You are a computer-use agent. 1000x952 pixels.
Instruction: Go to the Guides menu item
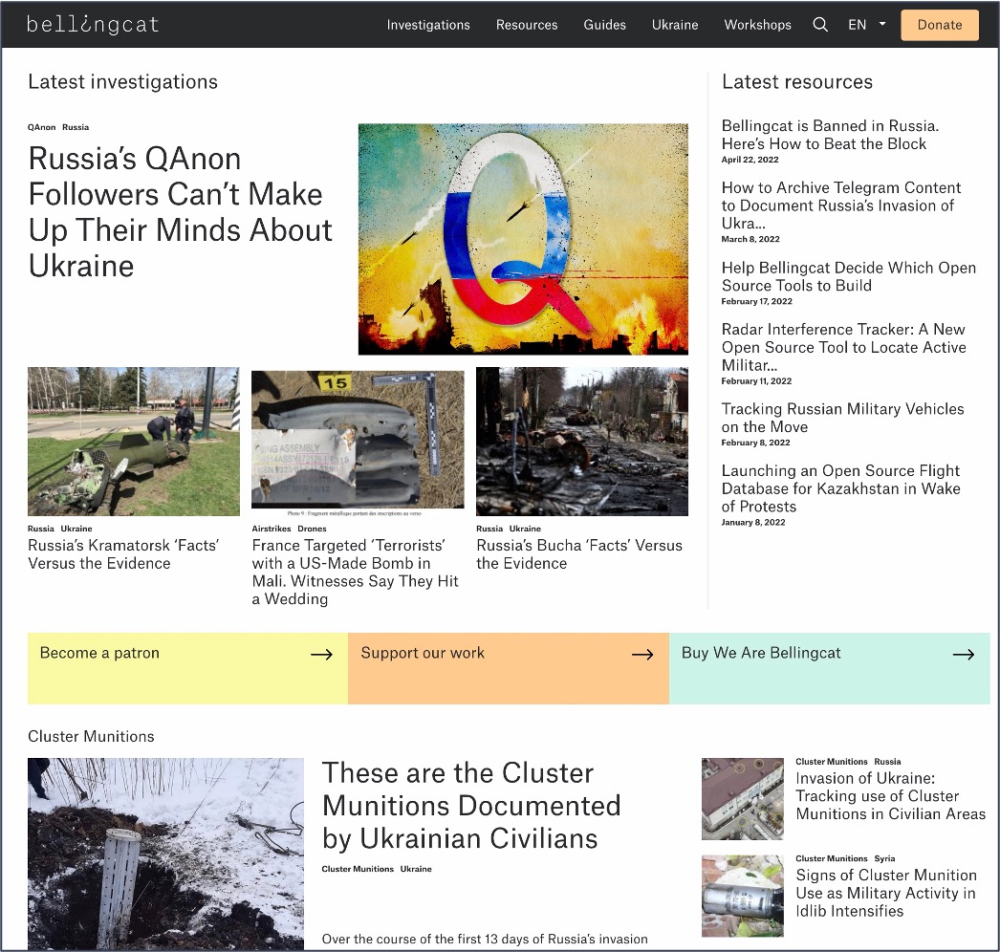point(604,25)
